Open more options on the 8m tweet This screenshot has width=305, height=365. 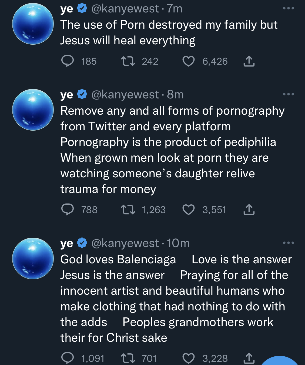tap(288, 94)
